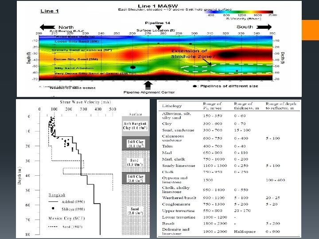Click the '150 - 350' velocity value
This screenshot has width=319, height=239.
213,116
